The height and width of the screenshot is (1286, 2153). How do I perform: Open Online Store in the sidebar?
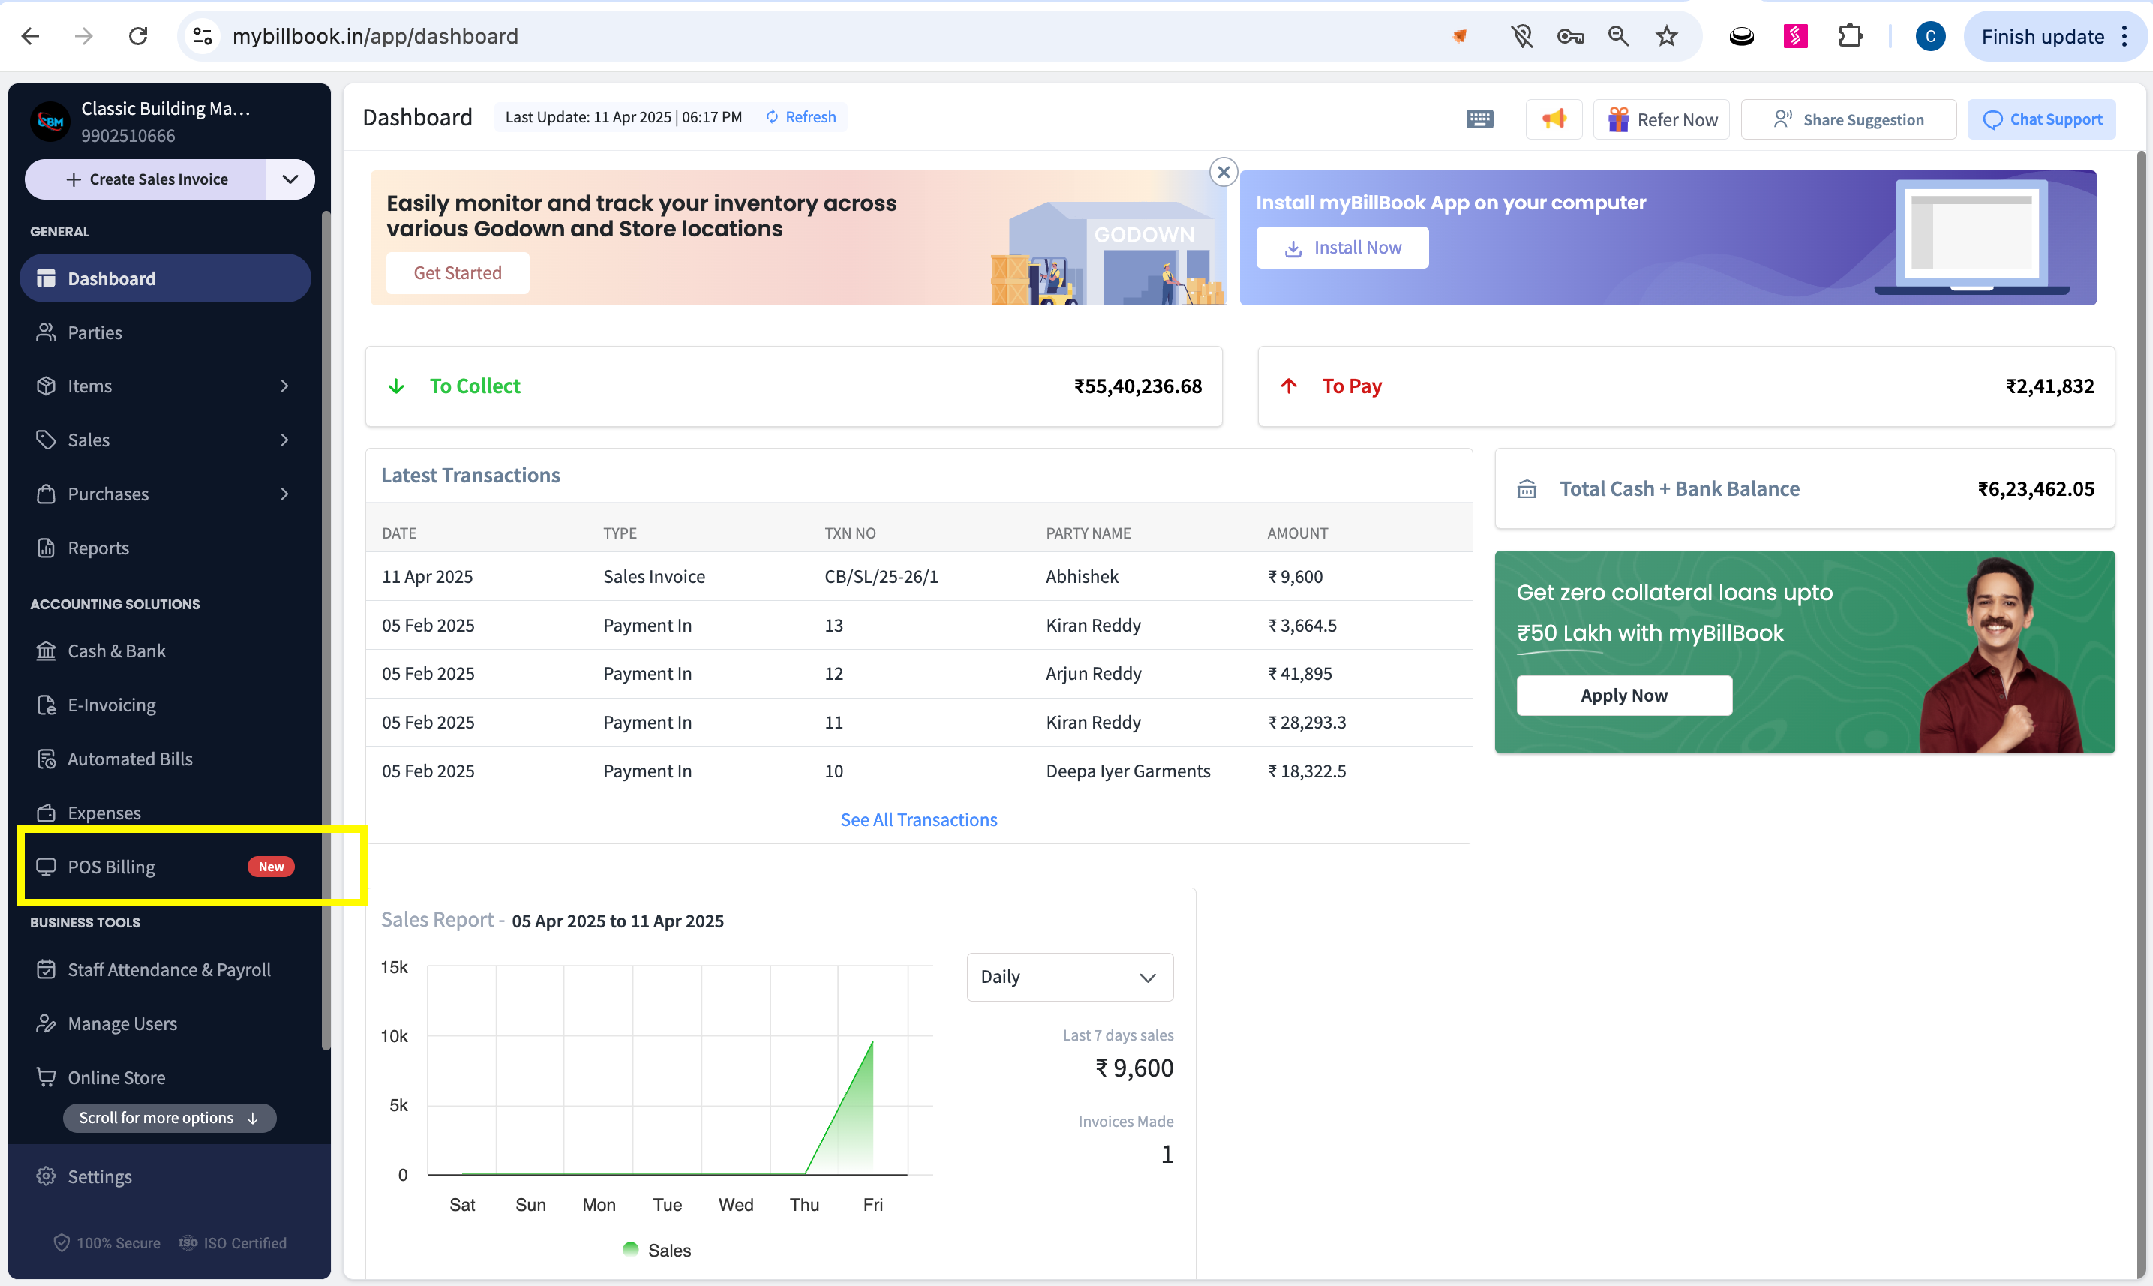(164, 1077)
